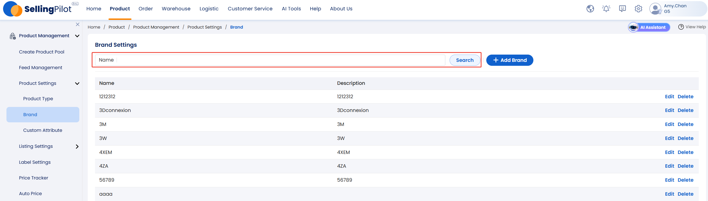Open the Home top menu
The width and height of the screenshot is (708, 201).
(94, 9)
